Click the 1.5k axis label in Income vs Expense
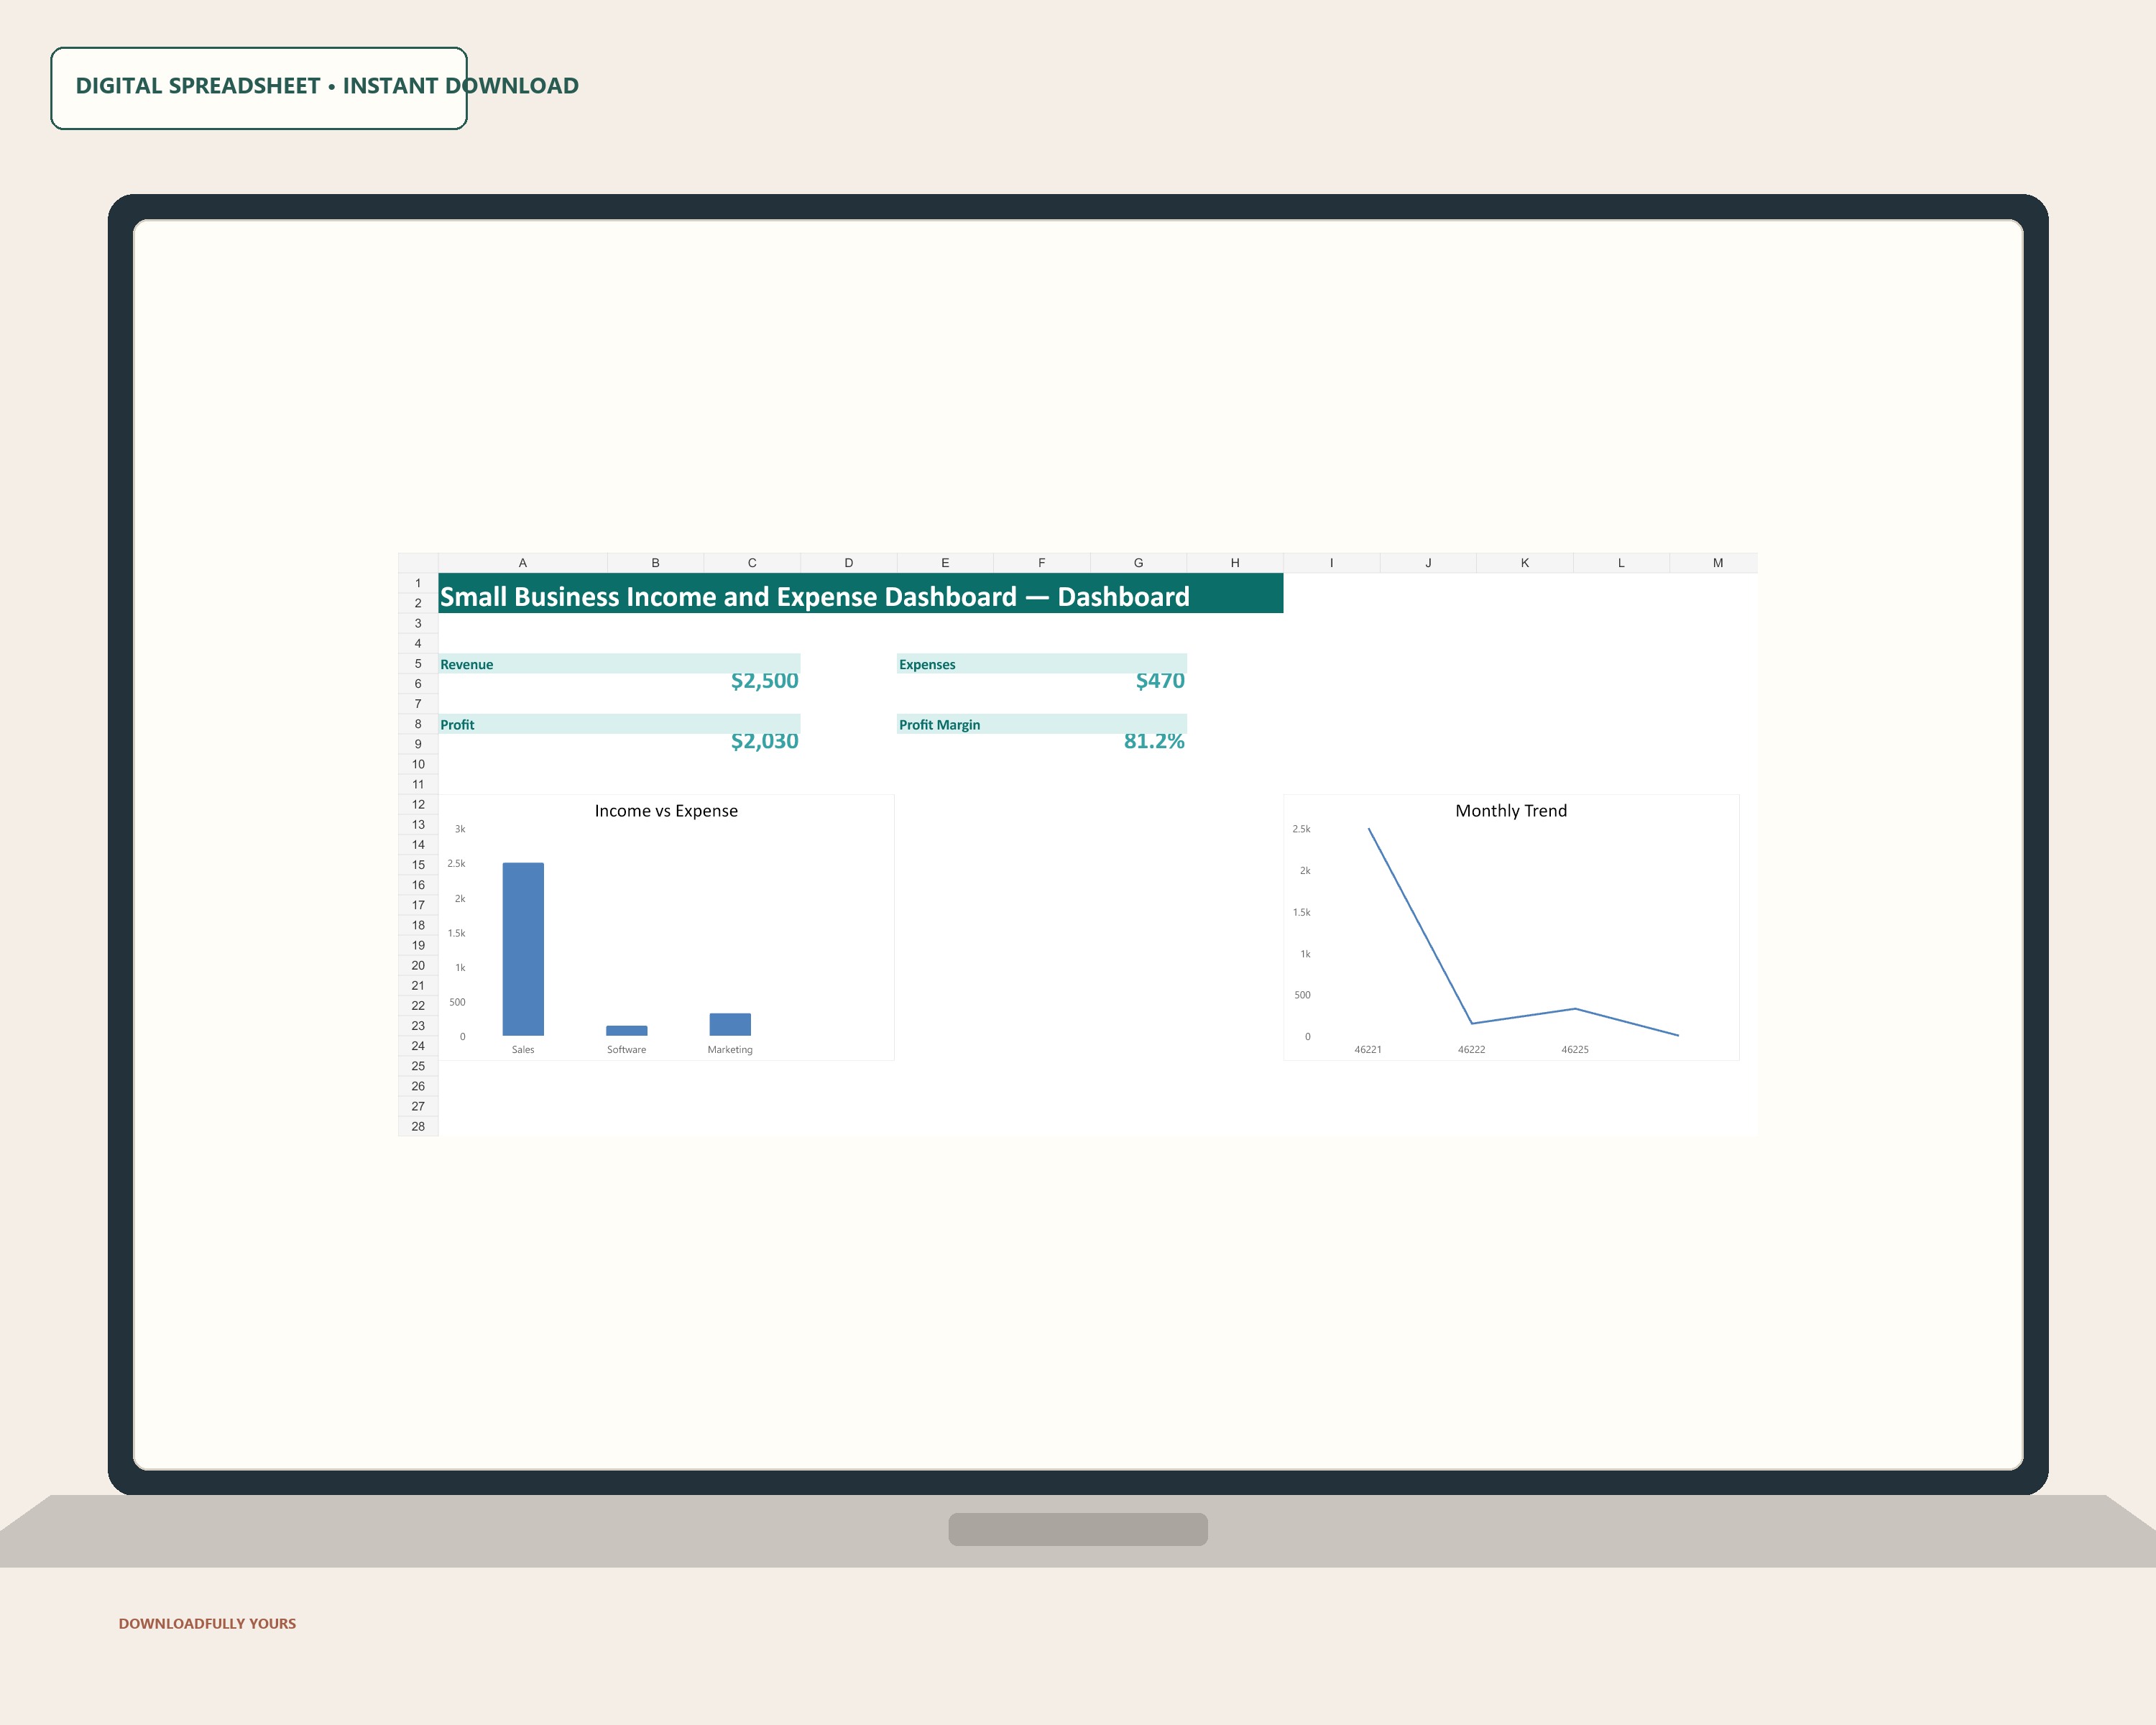 coord(456,933)
